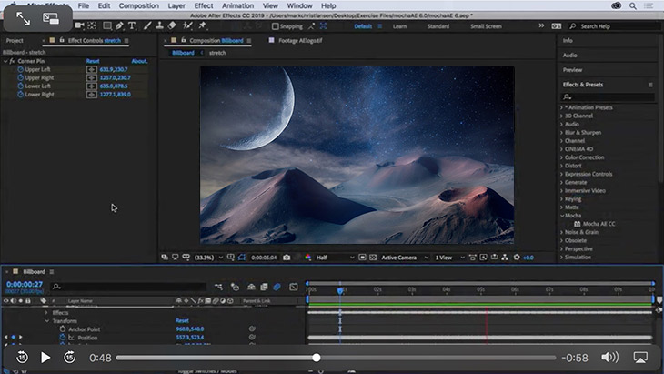Image resolution: width=664 pixels, height=374 pixels.
Task: Select the Eraser tool
Action: coord(172,25)
